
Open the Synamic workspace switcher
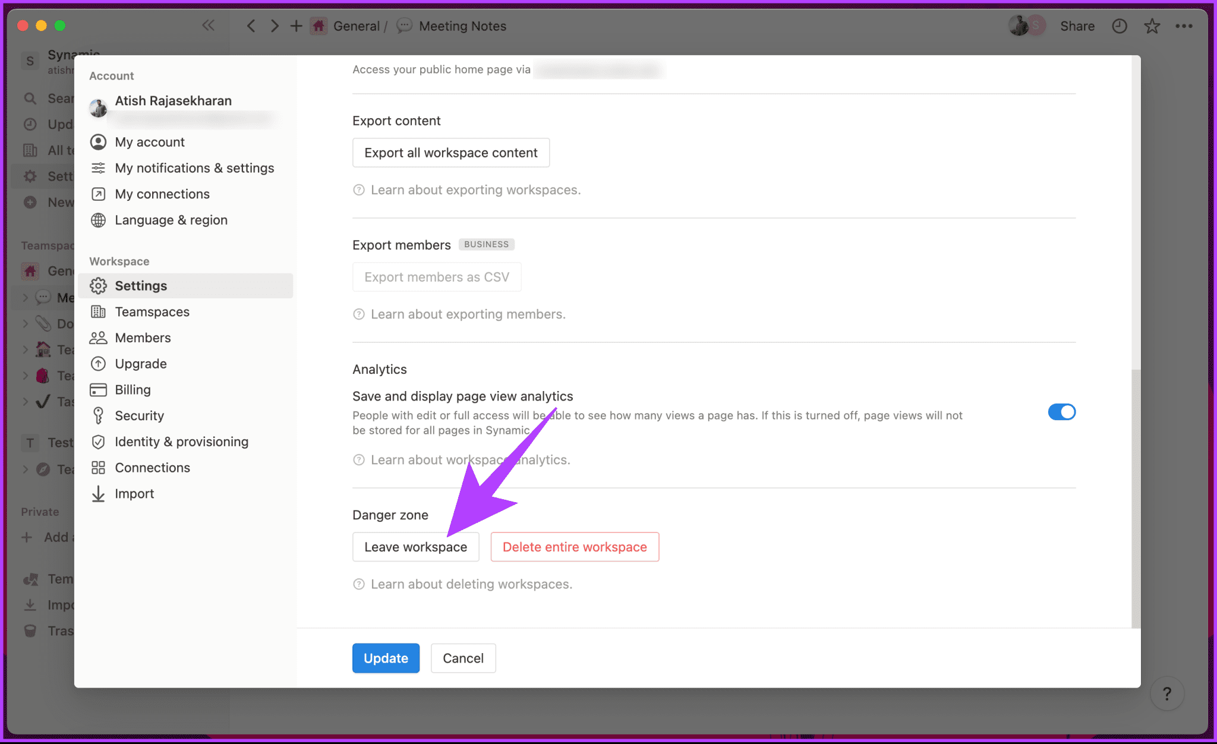[46, 61]
